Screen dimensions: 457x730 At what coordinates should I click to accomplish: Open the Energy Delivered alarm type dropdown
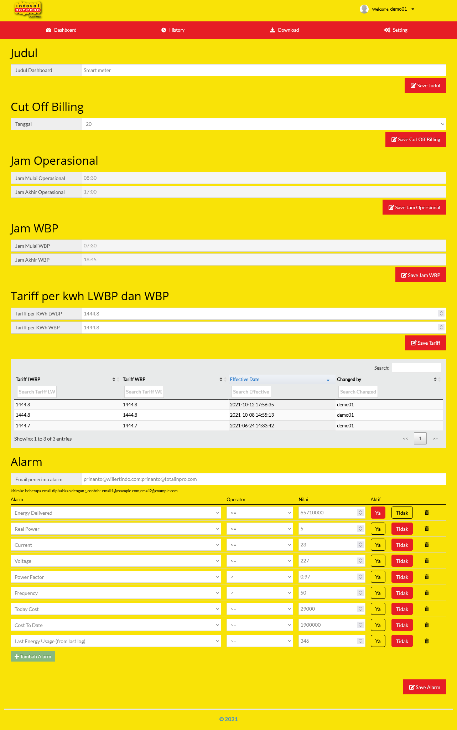[x=116, y=513]
